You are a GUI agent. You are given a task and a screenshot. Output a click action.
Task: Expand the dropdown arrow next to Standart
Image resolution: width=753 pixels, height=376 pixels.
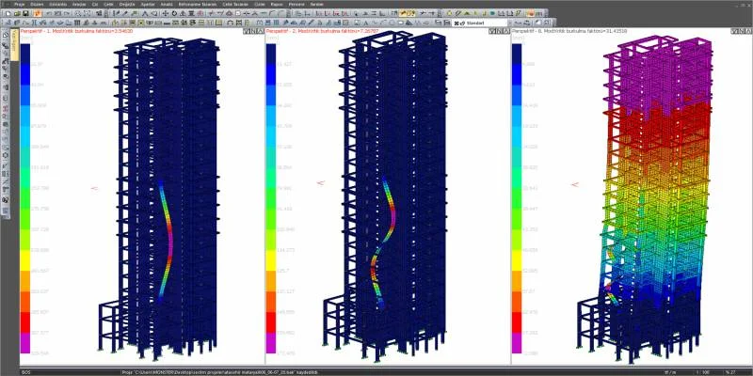click(x=510, y=23)
